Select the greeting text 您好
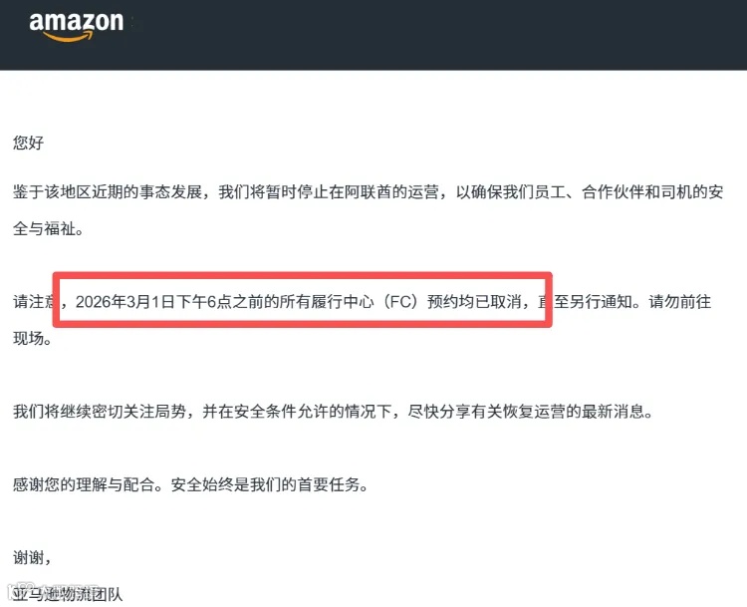Image resolution: width=747 pixels, height=607 pixels. point(28,143)
